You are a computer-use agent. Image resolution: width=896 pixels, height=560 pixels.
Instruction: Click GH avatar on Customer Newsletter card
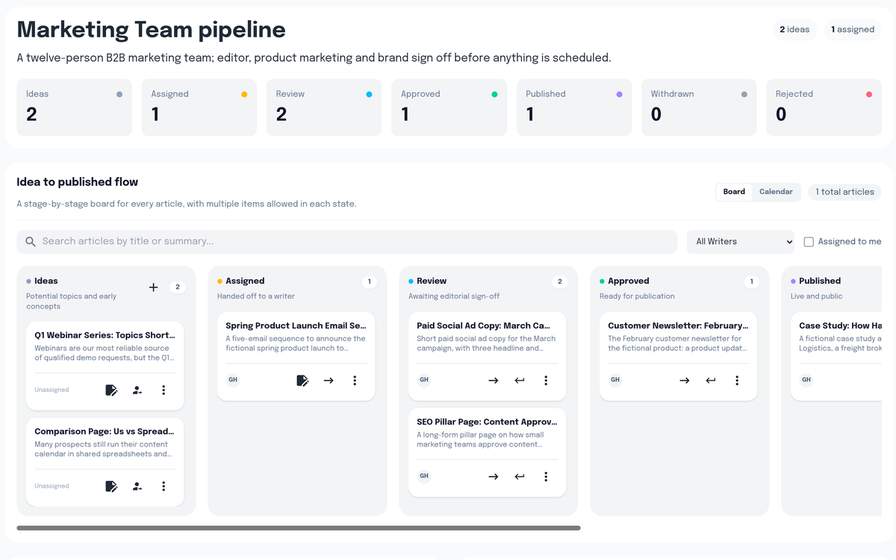coord(615,380)
